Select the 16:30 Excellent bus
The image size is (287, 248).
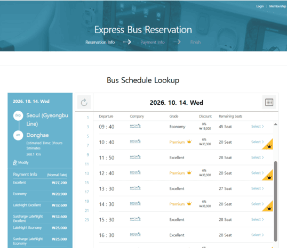[x=257, y=235]
